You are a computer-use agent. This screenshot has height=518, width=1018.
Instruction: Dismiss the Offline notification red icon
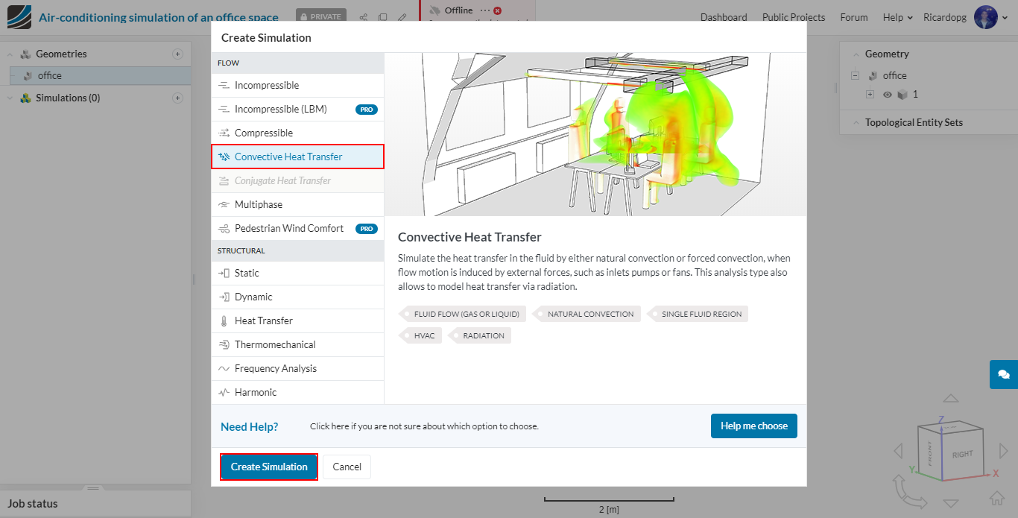click(x=497, y=10)
